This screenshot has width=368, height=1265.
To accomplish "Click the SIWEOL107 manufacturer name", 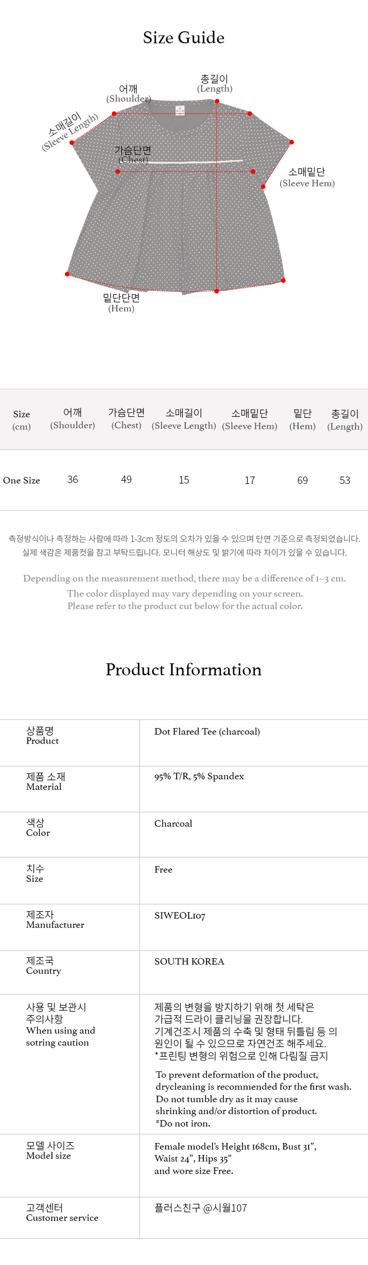I will tap(180, 916).
